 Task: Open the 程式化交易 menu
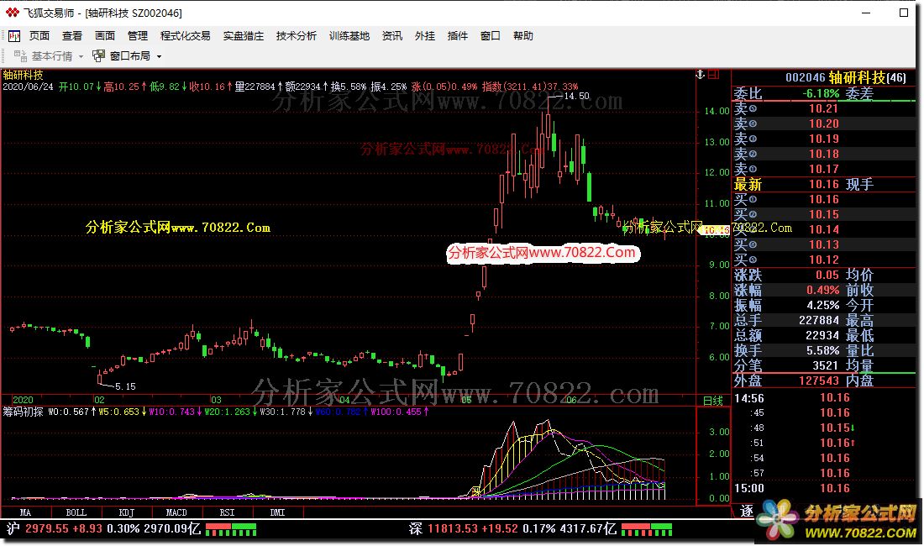[185, 36]
